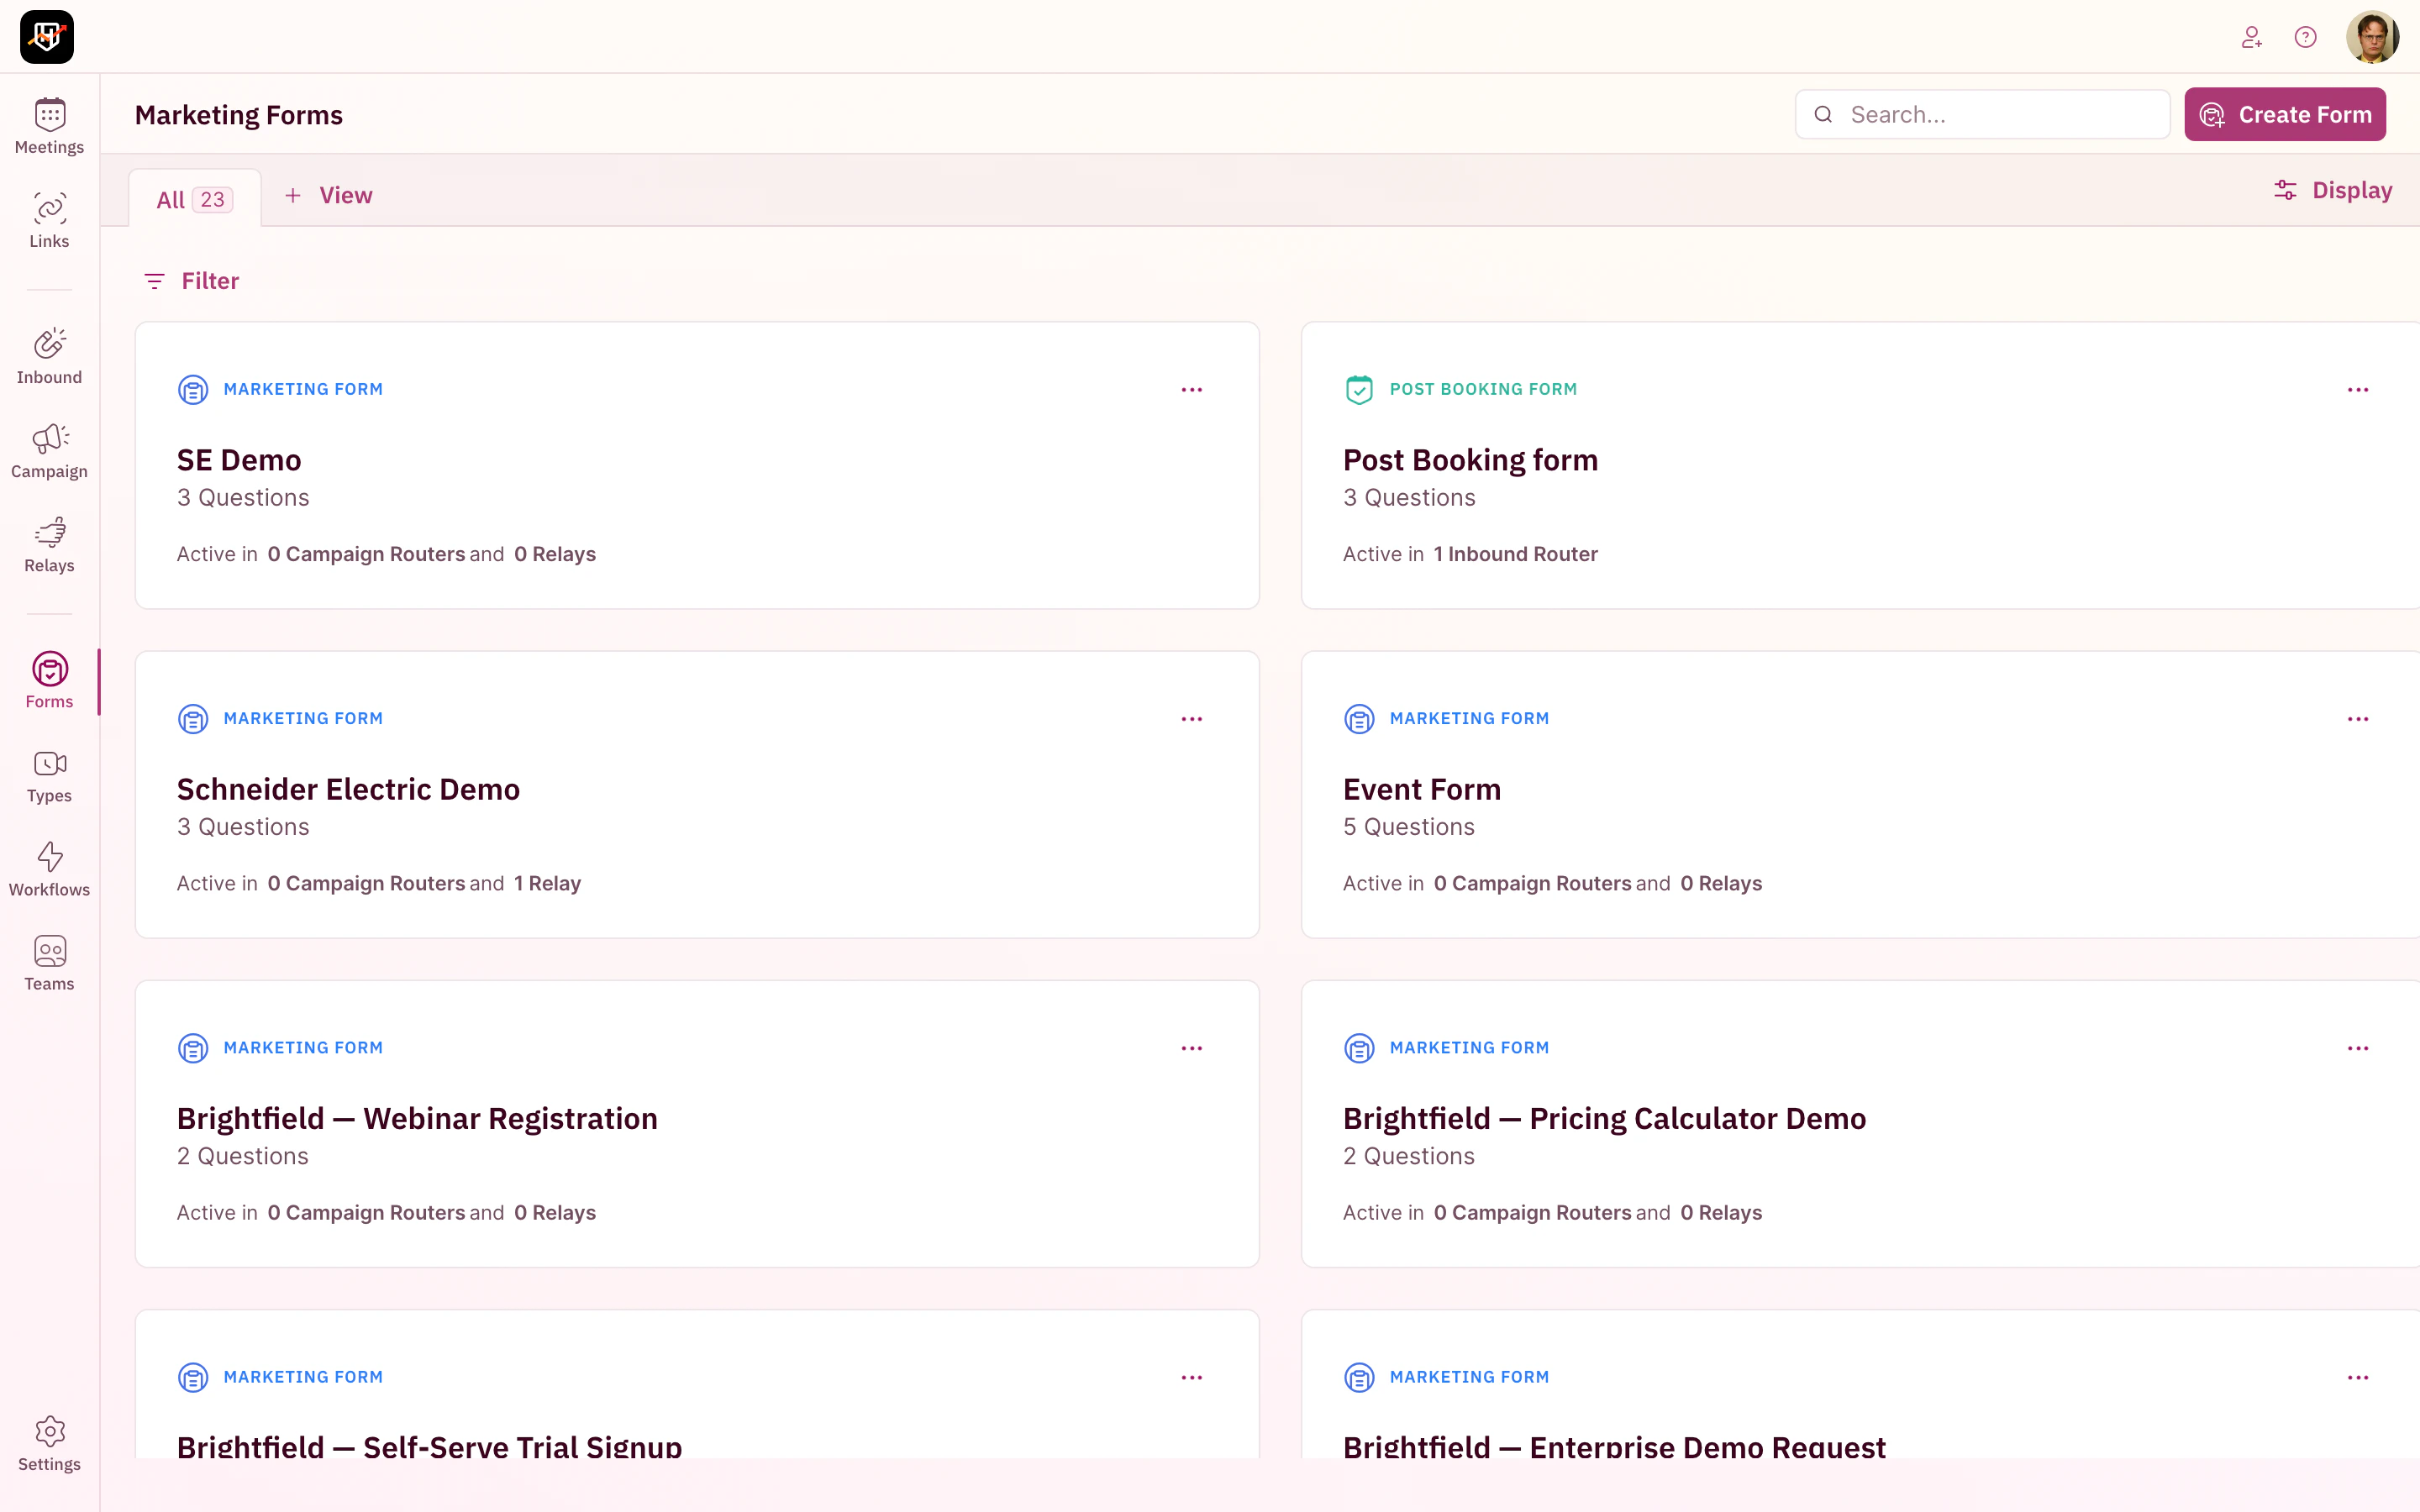Click the Create Form button
This screenshot has height=1512, width=2420.
pos(2285,114)
